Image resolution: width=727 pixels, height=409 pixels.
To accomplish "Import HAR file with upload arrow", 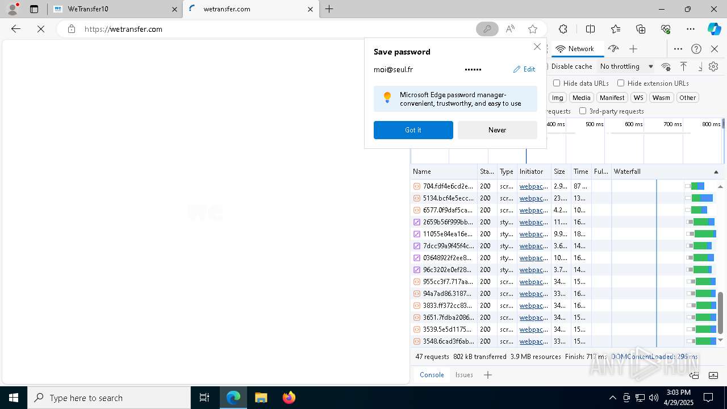I will coord(684,66).
